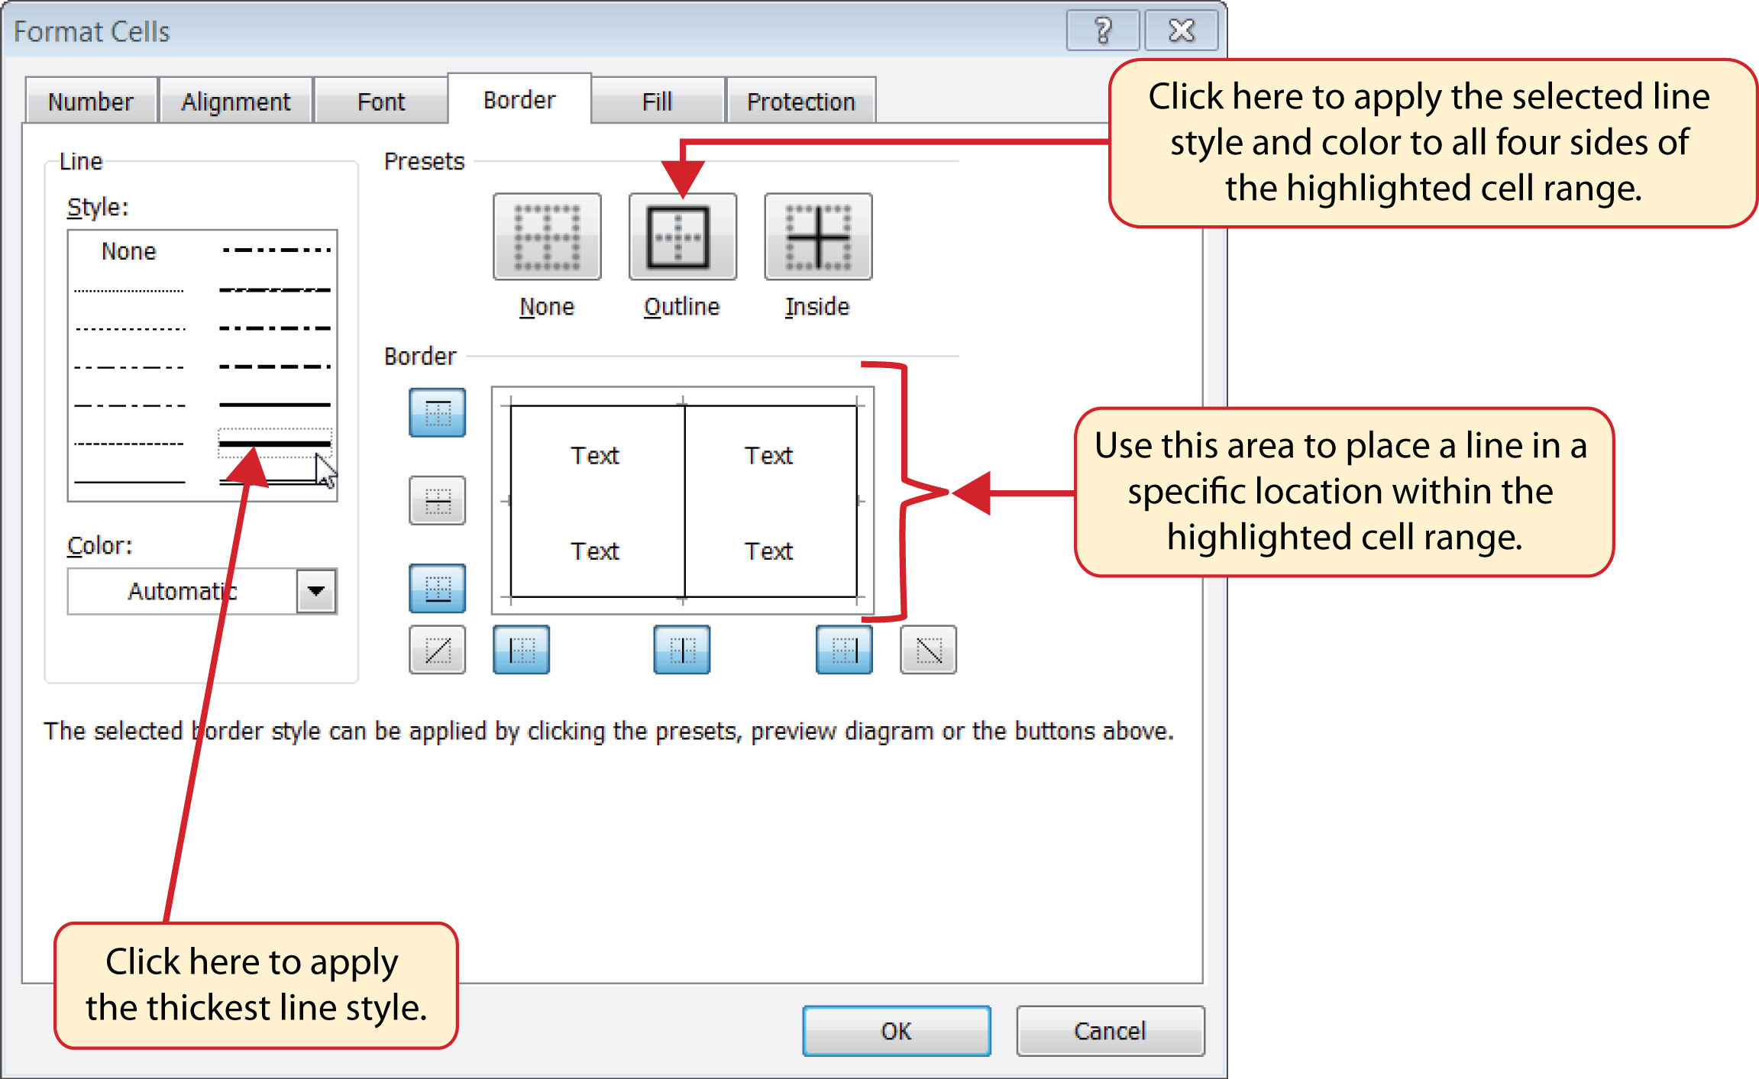Select the thickest solid line style
Image resolution: width=1759 pixels, height=1079 pixels.
[x=275, y=444]
